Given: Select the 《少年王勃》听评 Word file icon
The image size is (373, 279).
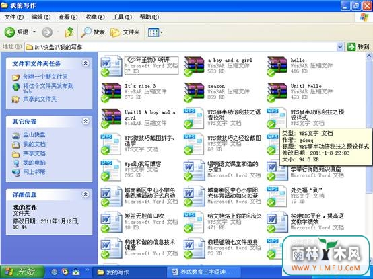Looking at the screenshot, I should point(111,66).
